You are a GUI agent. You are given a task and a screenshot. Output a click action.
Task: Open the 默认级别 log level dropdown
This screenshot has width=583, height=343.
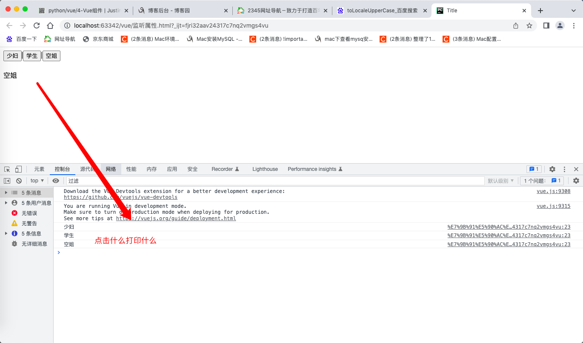[x=501, y=181]
